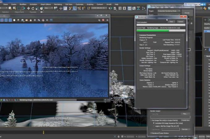Click the Align tool icon
The width and height of the screenshot is (210, 139).
pyautogui.click(x=115, y=8)
